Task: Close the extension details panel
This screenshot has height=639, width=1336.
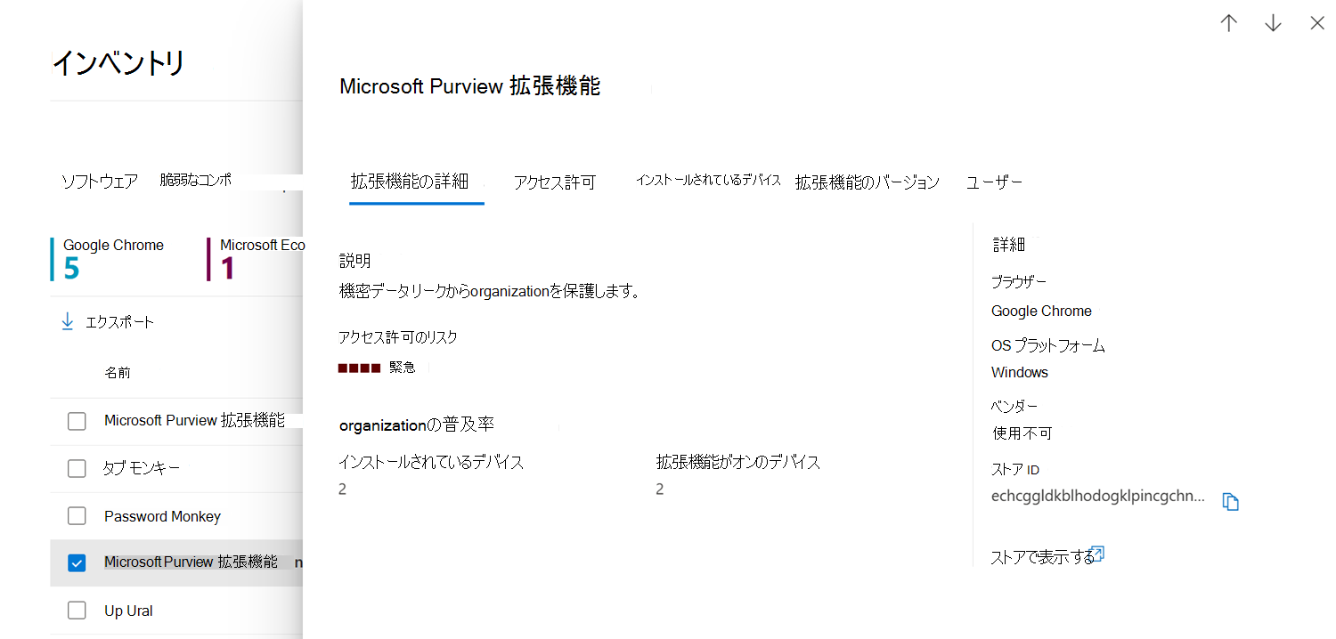Action: click(x=1317, y=24)
